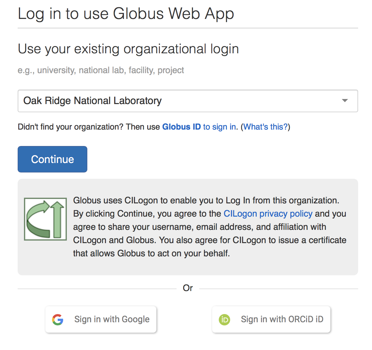The image size is (372, 350).
Task: Select the Oak Ridge National Laboratory field
Action: click(x=188, y=101)
